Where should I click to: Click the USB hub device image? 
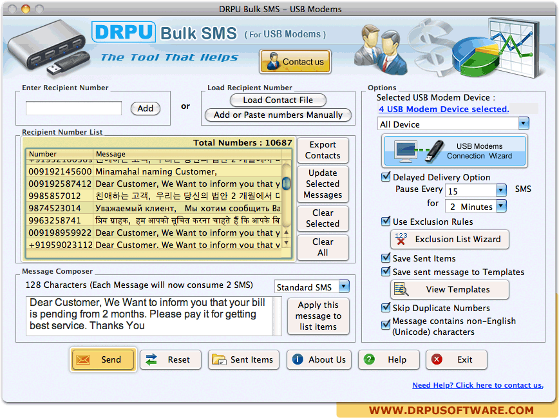48,48
